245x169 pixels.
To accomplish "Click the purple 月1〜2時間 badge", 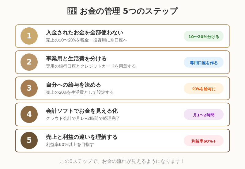I will tap(204, 115).
